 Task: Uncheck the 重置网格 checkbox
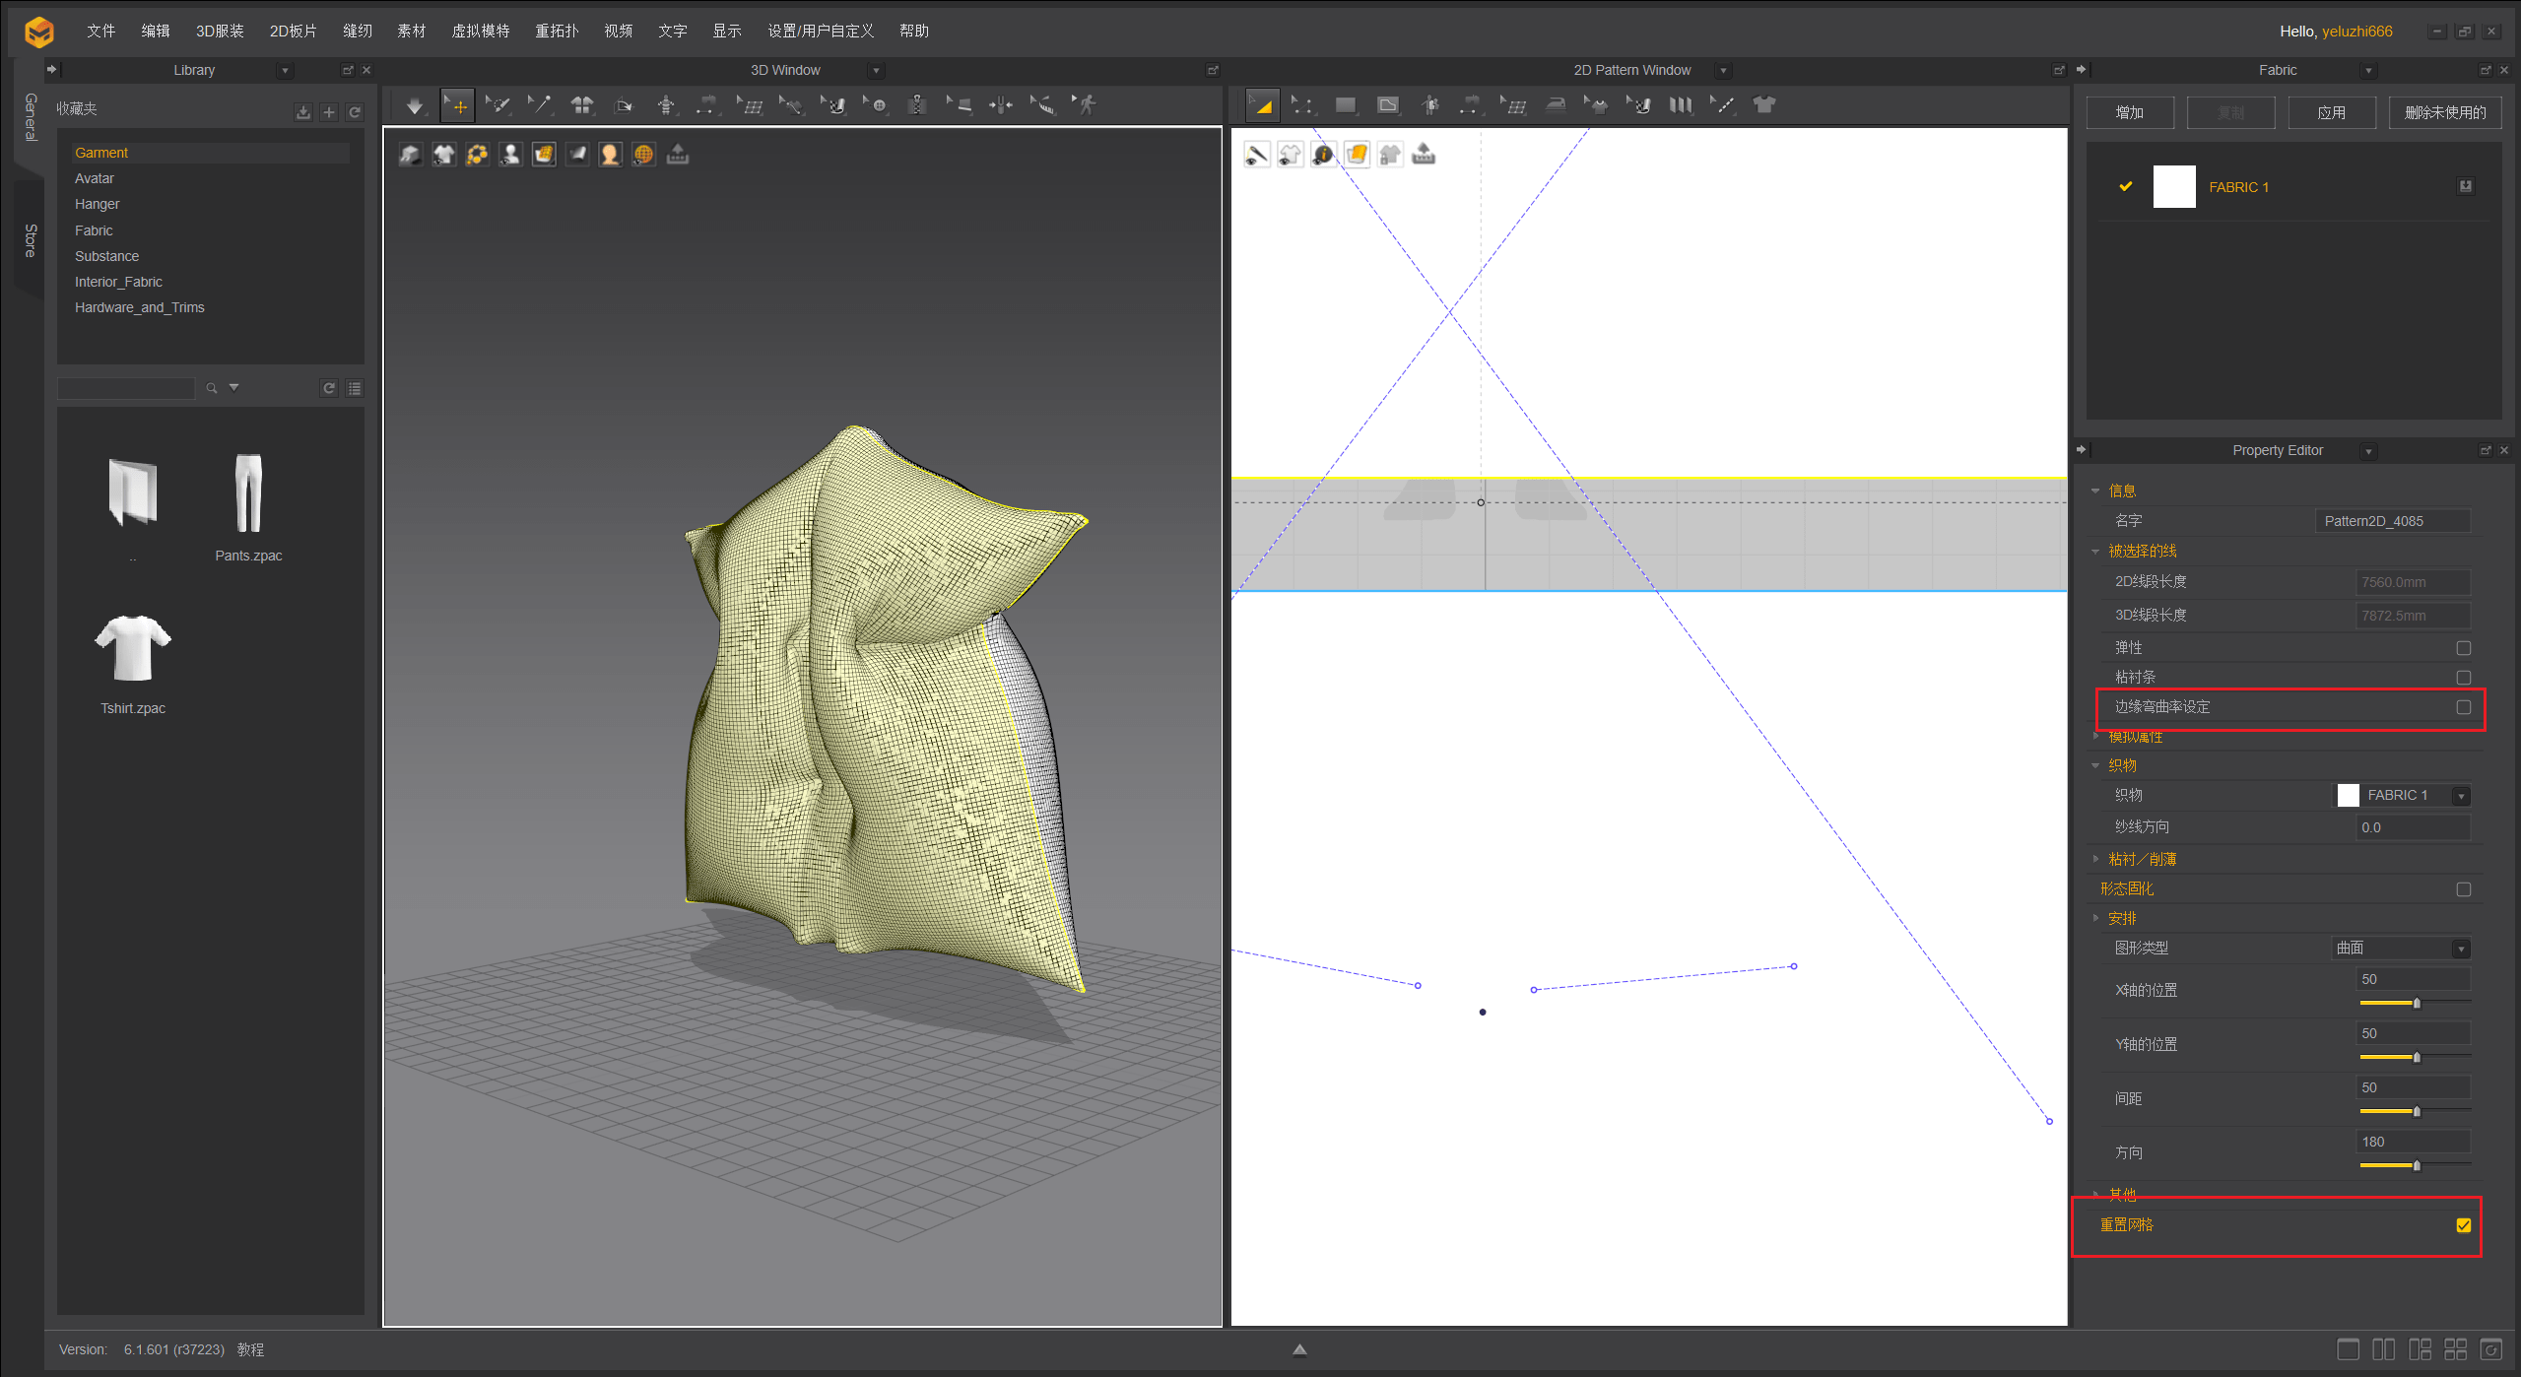click(2463, 1225)
